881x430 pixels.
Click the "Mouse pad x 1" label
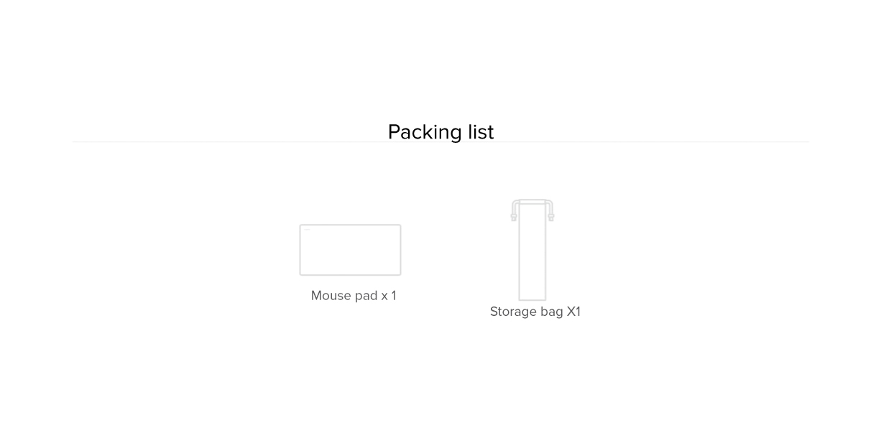point(354,296)
